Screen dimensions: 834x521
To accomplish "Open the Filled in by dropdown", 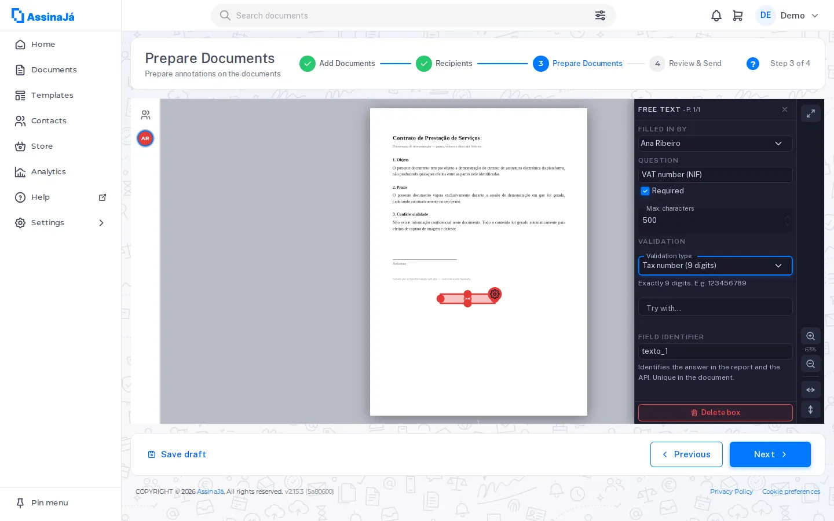I will [x=715, y=144].
